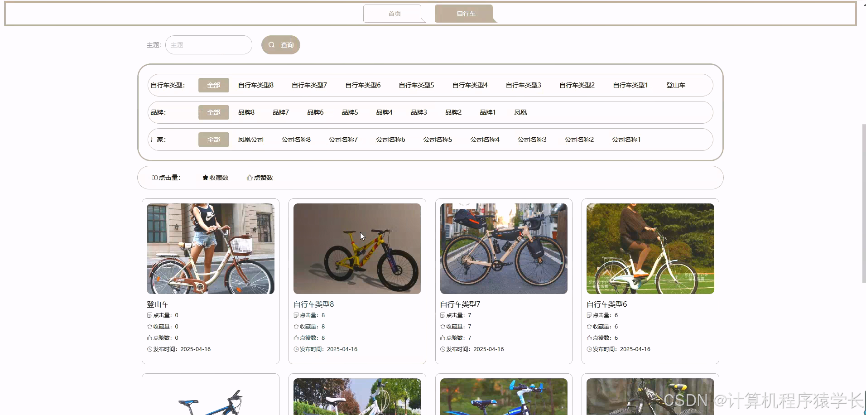Screen dimensions: 866x415
Task: Filter by 自行车类型5
Action: coord(416,85)
